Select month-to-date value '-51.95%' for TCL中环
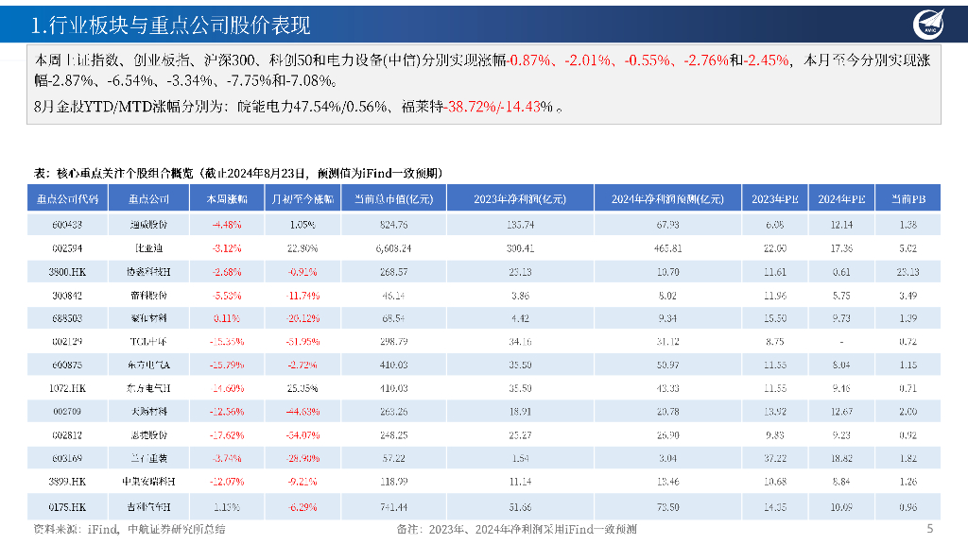The width and height of the screenshot is (968, 544). (x=302, y=341)
